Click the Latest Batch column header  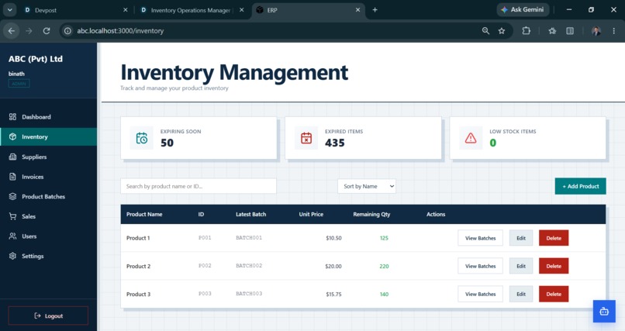coord(250,214)
